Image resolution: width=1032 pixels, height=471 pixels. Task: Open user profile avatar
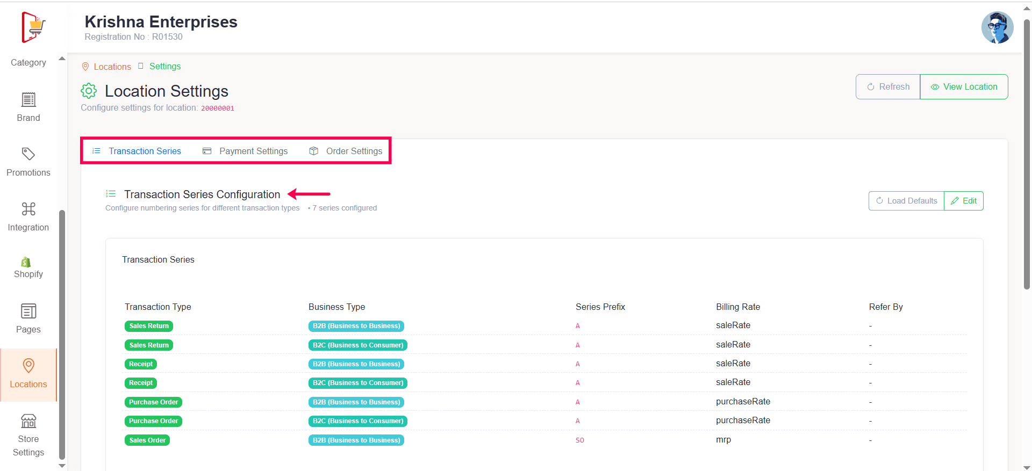click(x=997, y=27)
